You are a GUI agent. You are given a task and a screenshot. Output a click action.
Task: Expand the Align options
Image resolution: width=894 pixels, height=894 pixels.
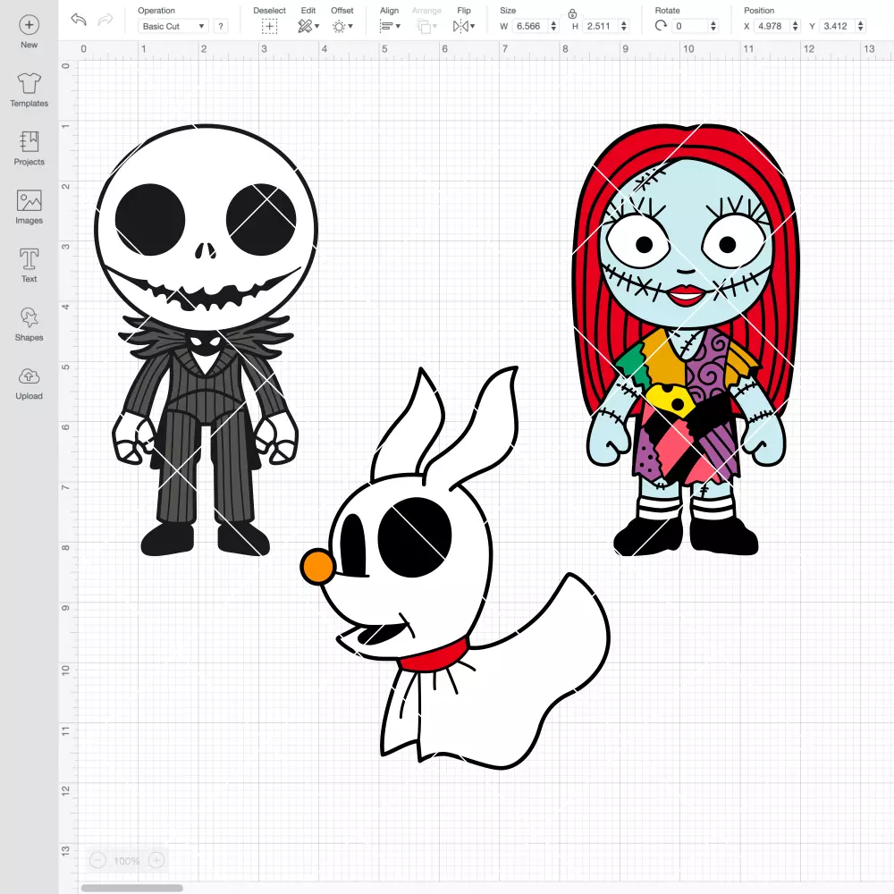[x=390, y=26]
